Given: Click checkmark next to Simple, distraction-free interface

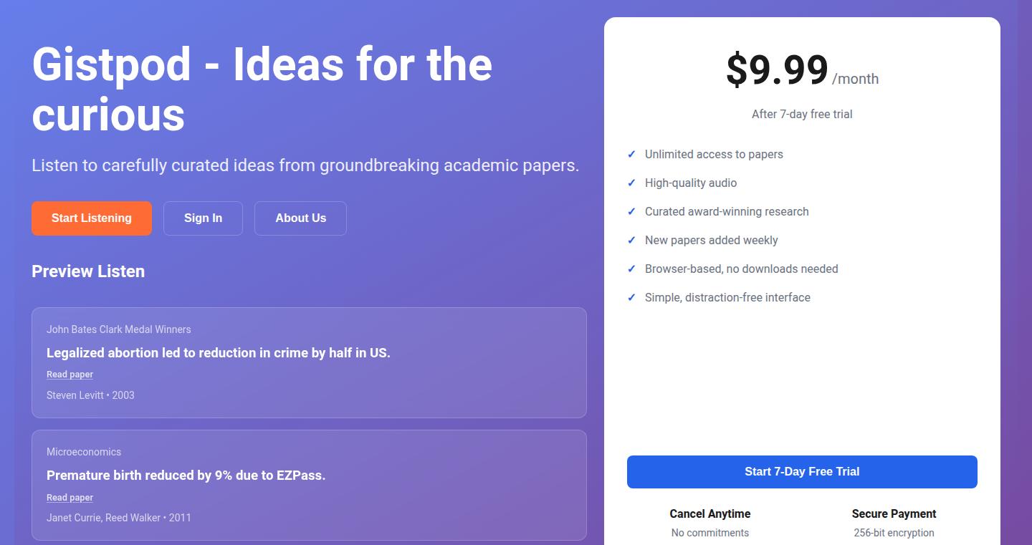Looking at the screenshot, I should (x=631, y=297).
